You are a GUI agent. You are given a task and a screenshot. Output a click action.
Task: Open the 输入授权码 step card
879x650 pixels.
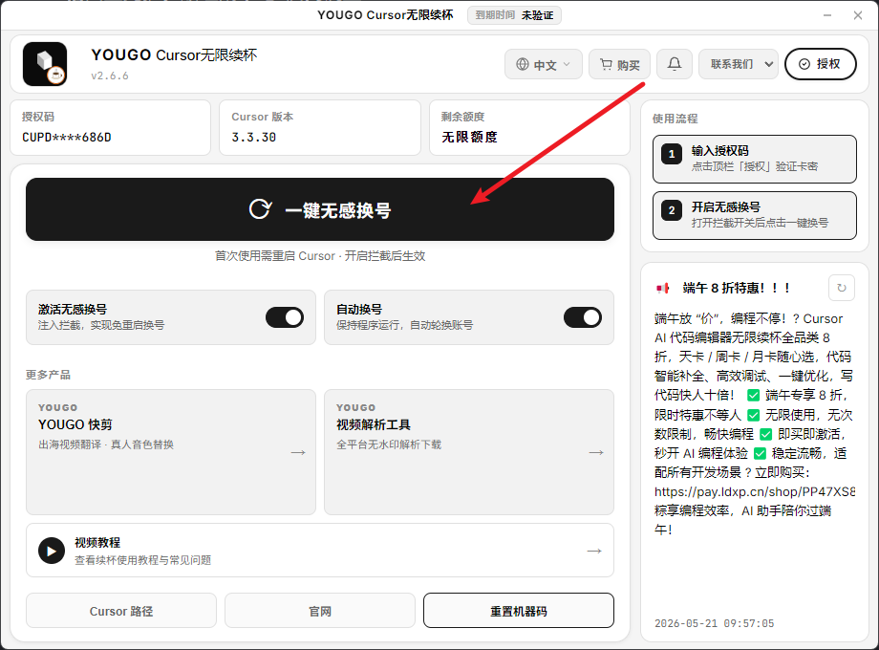pos(755,160)
